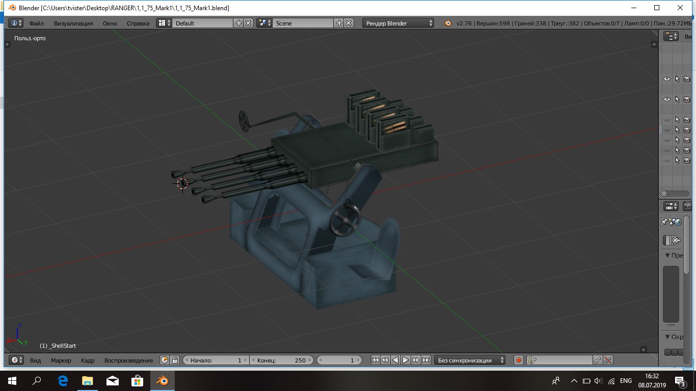Delete the Scene with the X button
This screenshot has width=696, height=391.
point(349,23)
